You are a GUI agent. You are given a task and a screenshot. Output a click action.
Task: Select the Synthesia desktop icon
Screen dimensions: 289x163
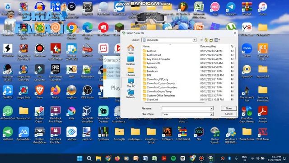pos(103,134)
